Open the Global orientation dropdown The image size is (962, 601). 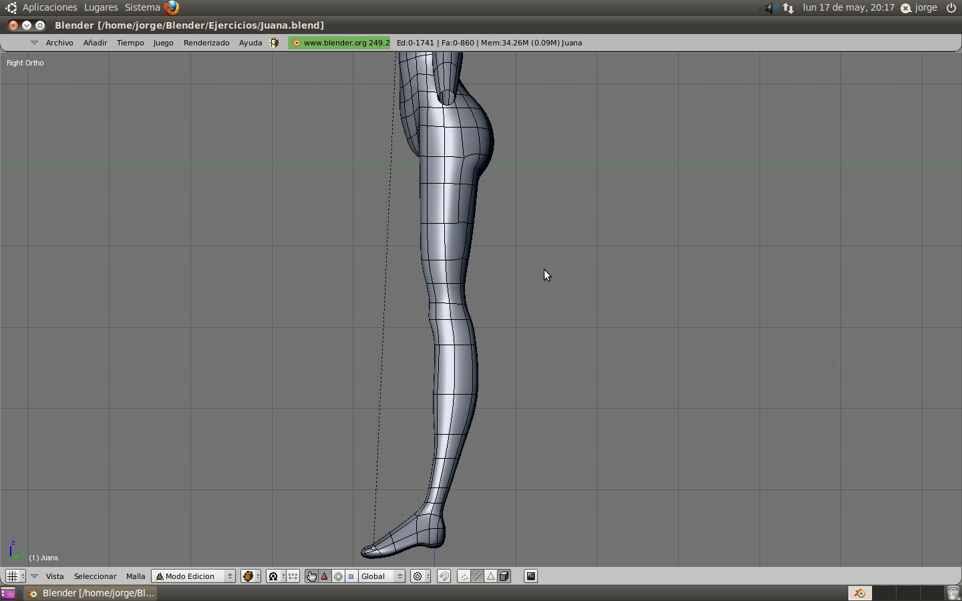coord(381,576)
